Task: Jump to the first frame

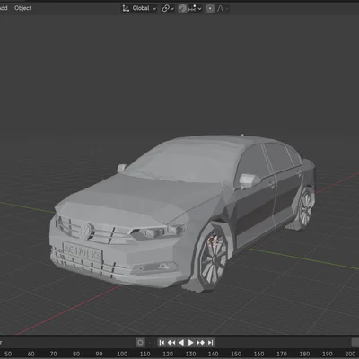Action: click(x=162, y=342)
